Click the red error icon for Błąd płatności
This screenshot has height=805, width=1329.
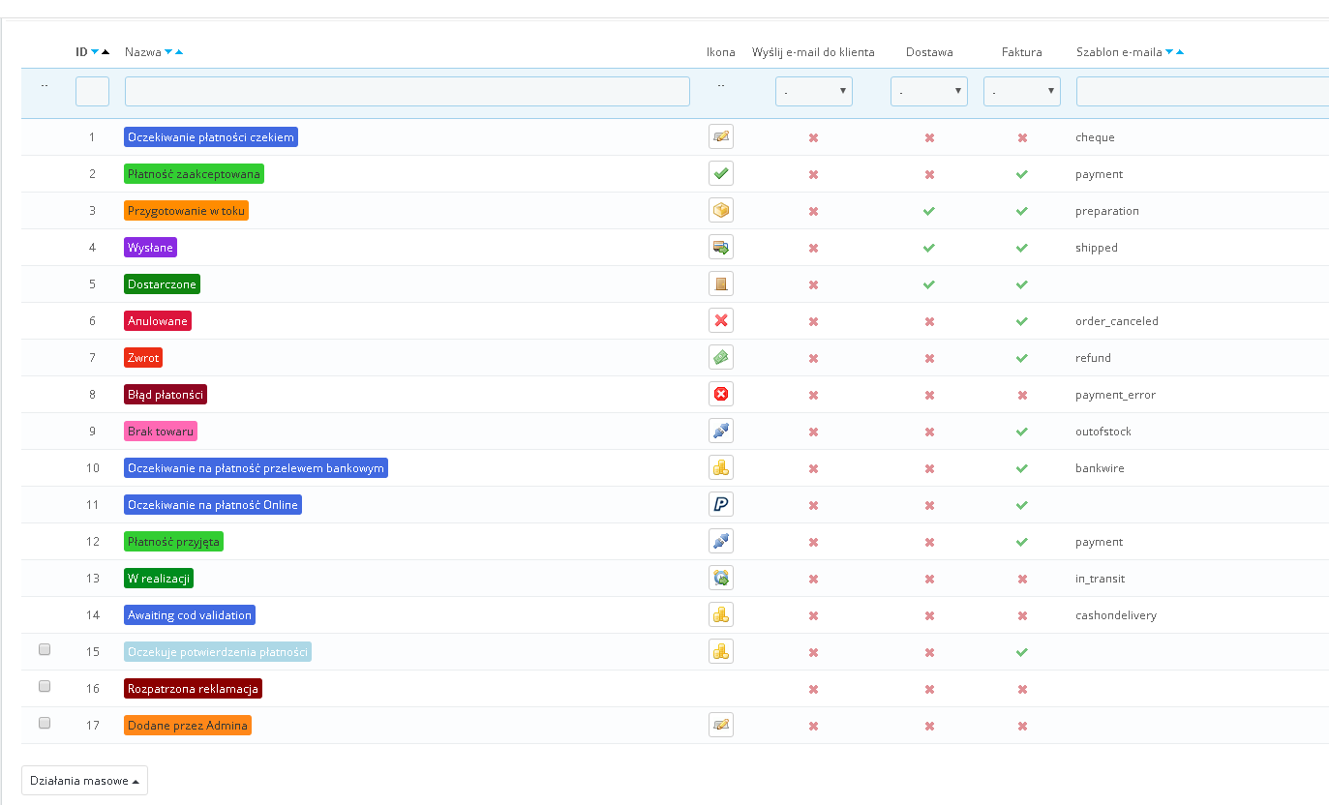coord(720,395)
